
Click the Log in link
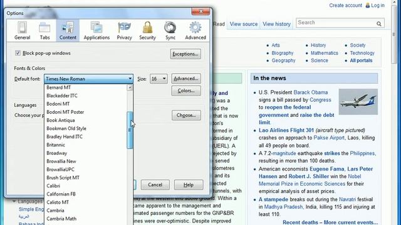pos(378,5)
